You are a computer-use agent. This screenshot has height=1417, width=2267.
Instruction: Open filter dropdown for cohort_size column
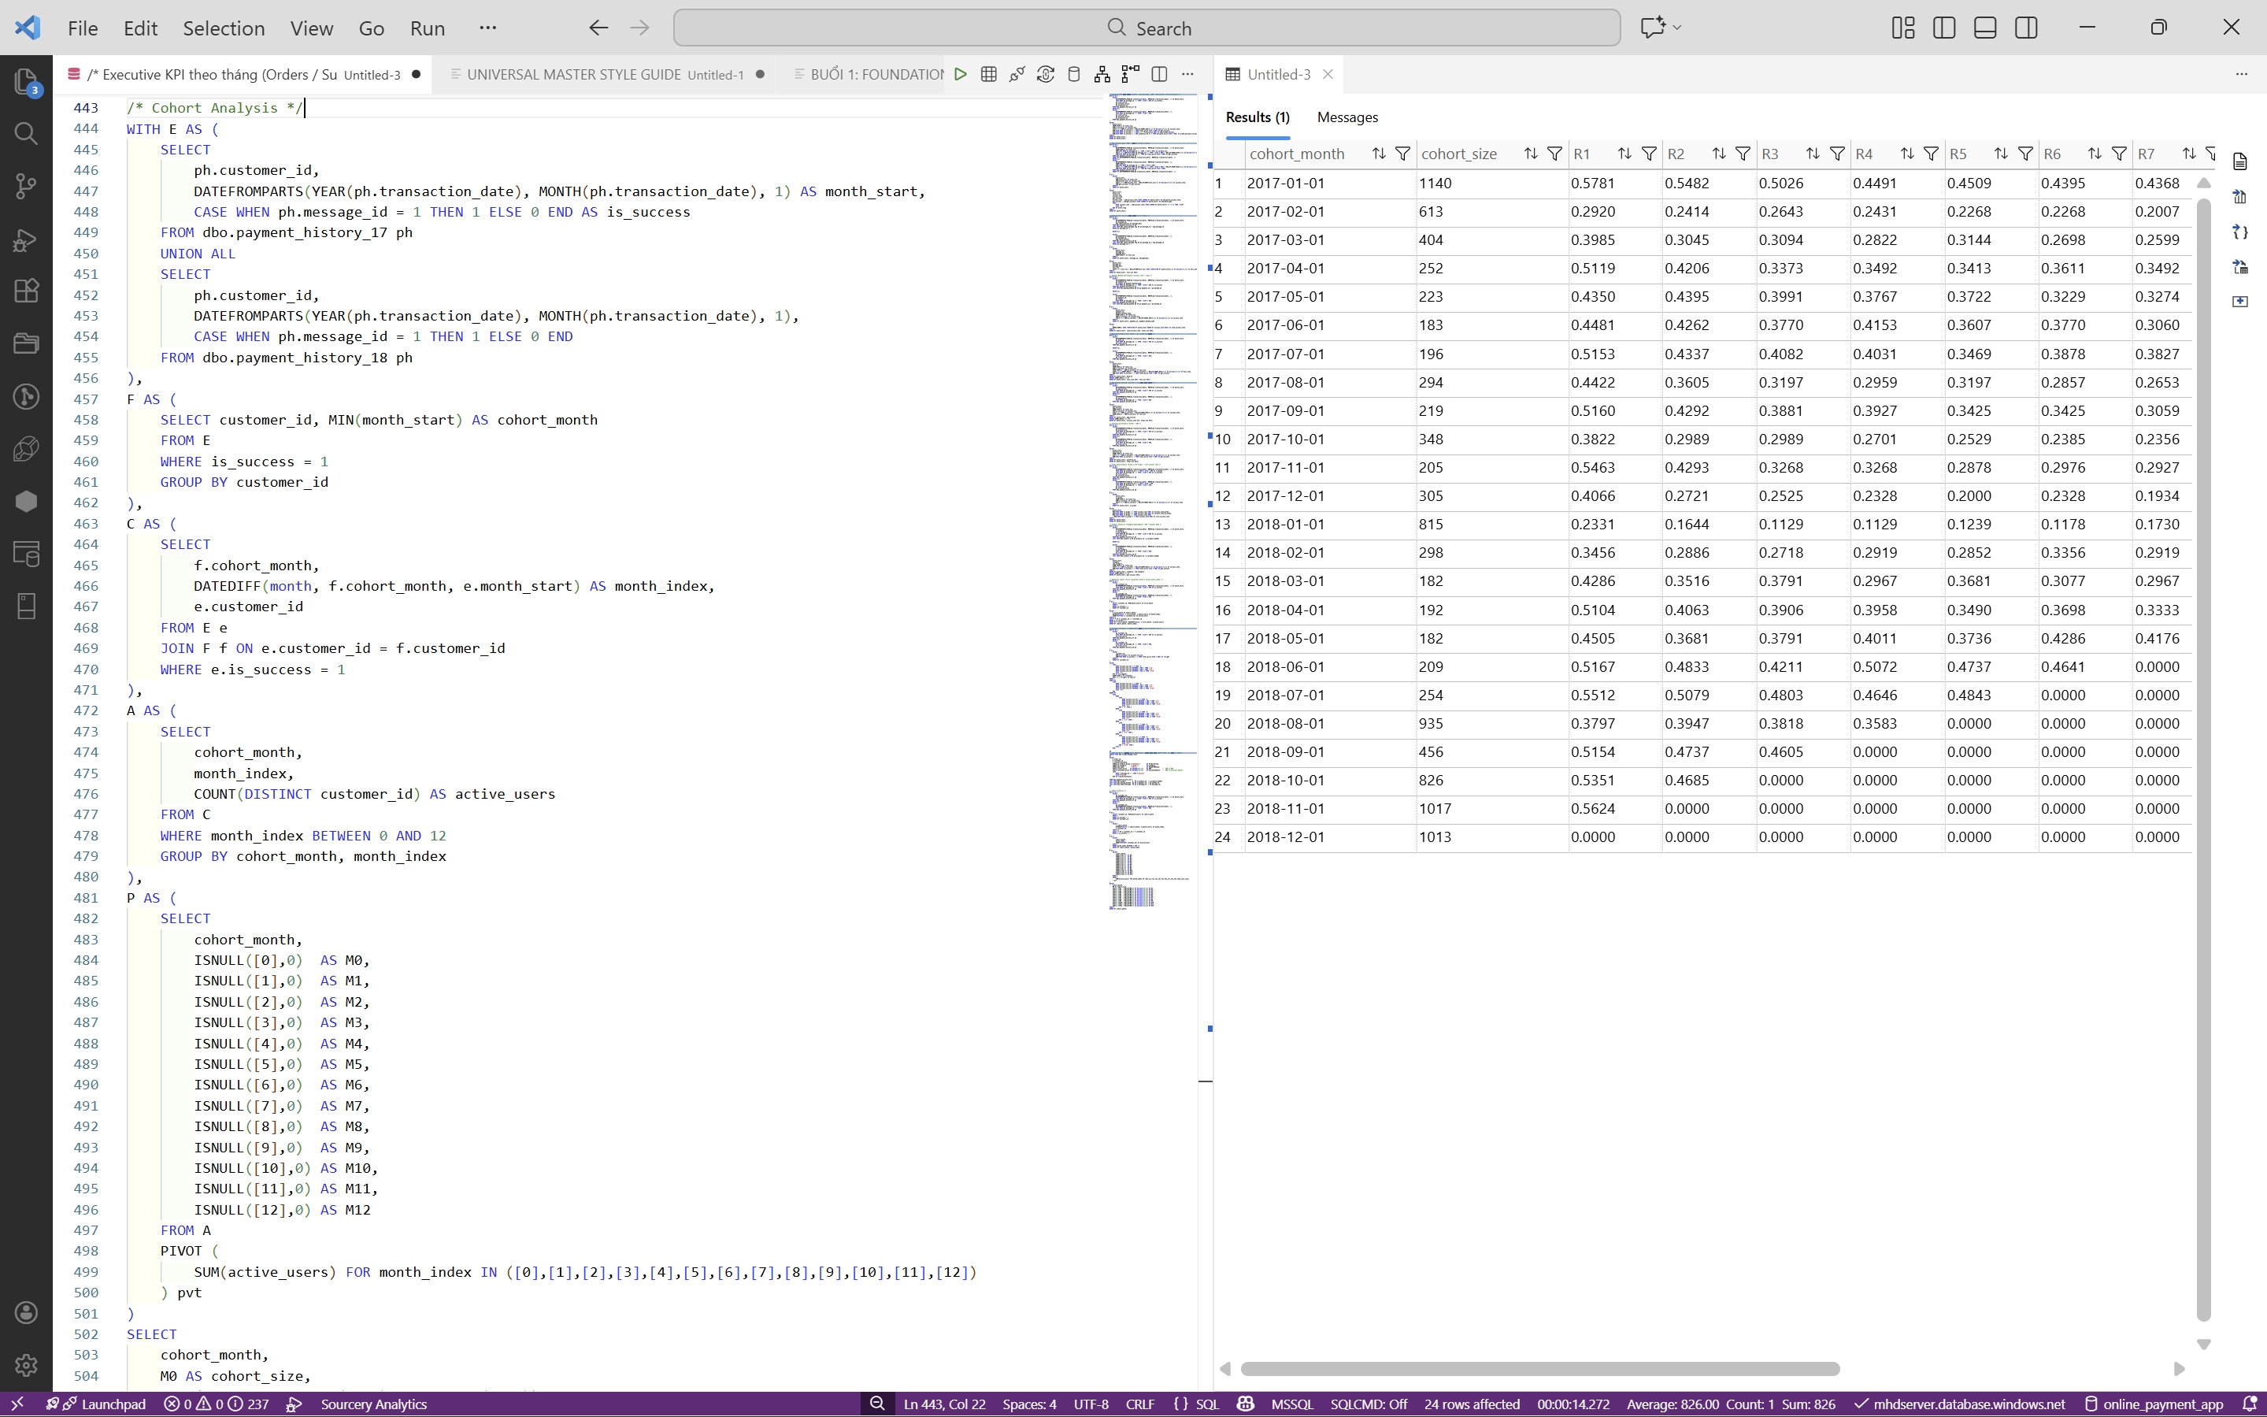pyautogui.click(x=1554, y=154)
